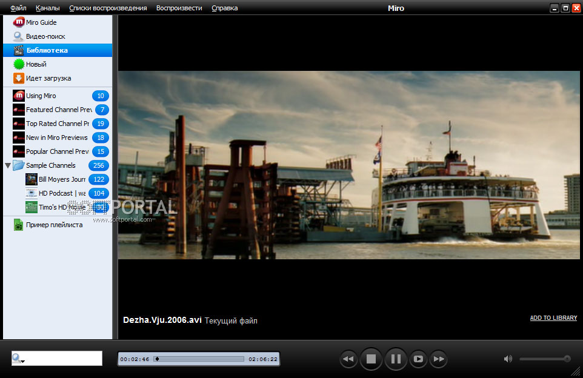Click the video progress bar track
Image resolution: width=583 pixels, height=378 pixels.
point(199,359)
